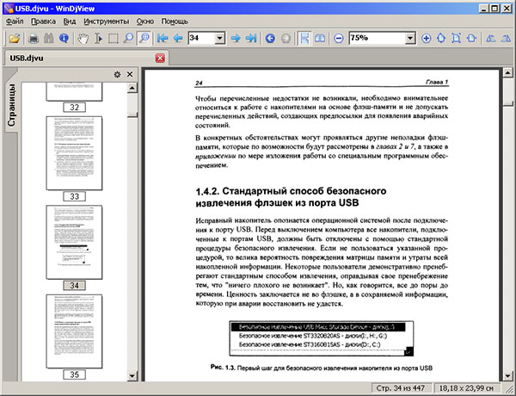Open the Файл menu
Image resolution: width=516 pixels, height=396 pixels.
tap(13, 20)
